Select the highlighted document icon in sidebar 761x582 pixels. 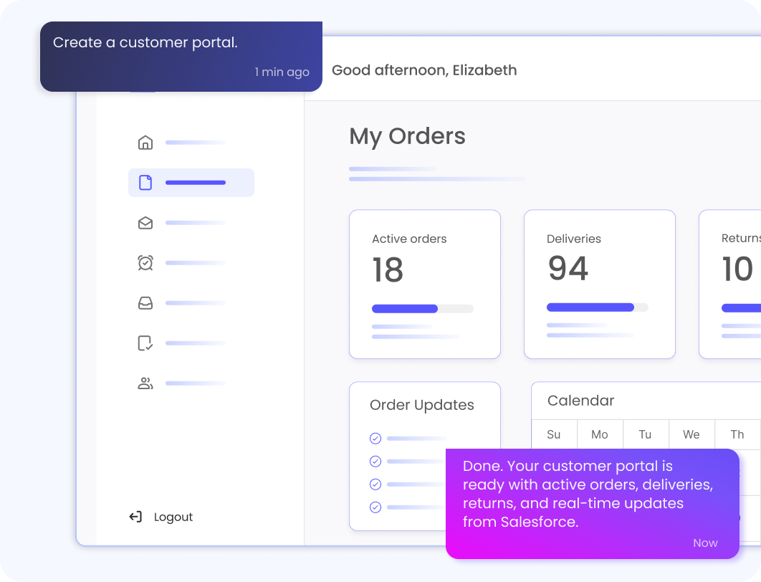click(145, 183)
